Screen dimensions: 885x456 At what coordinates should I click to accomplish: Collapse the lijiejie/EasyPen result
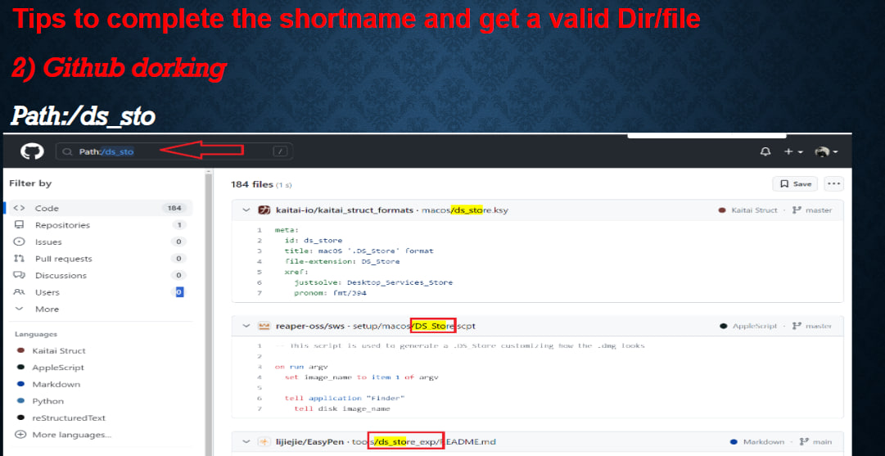(246, 442)
